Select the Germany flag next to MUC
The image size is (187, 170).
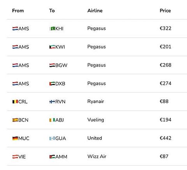pos(15,138)
